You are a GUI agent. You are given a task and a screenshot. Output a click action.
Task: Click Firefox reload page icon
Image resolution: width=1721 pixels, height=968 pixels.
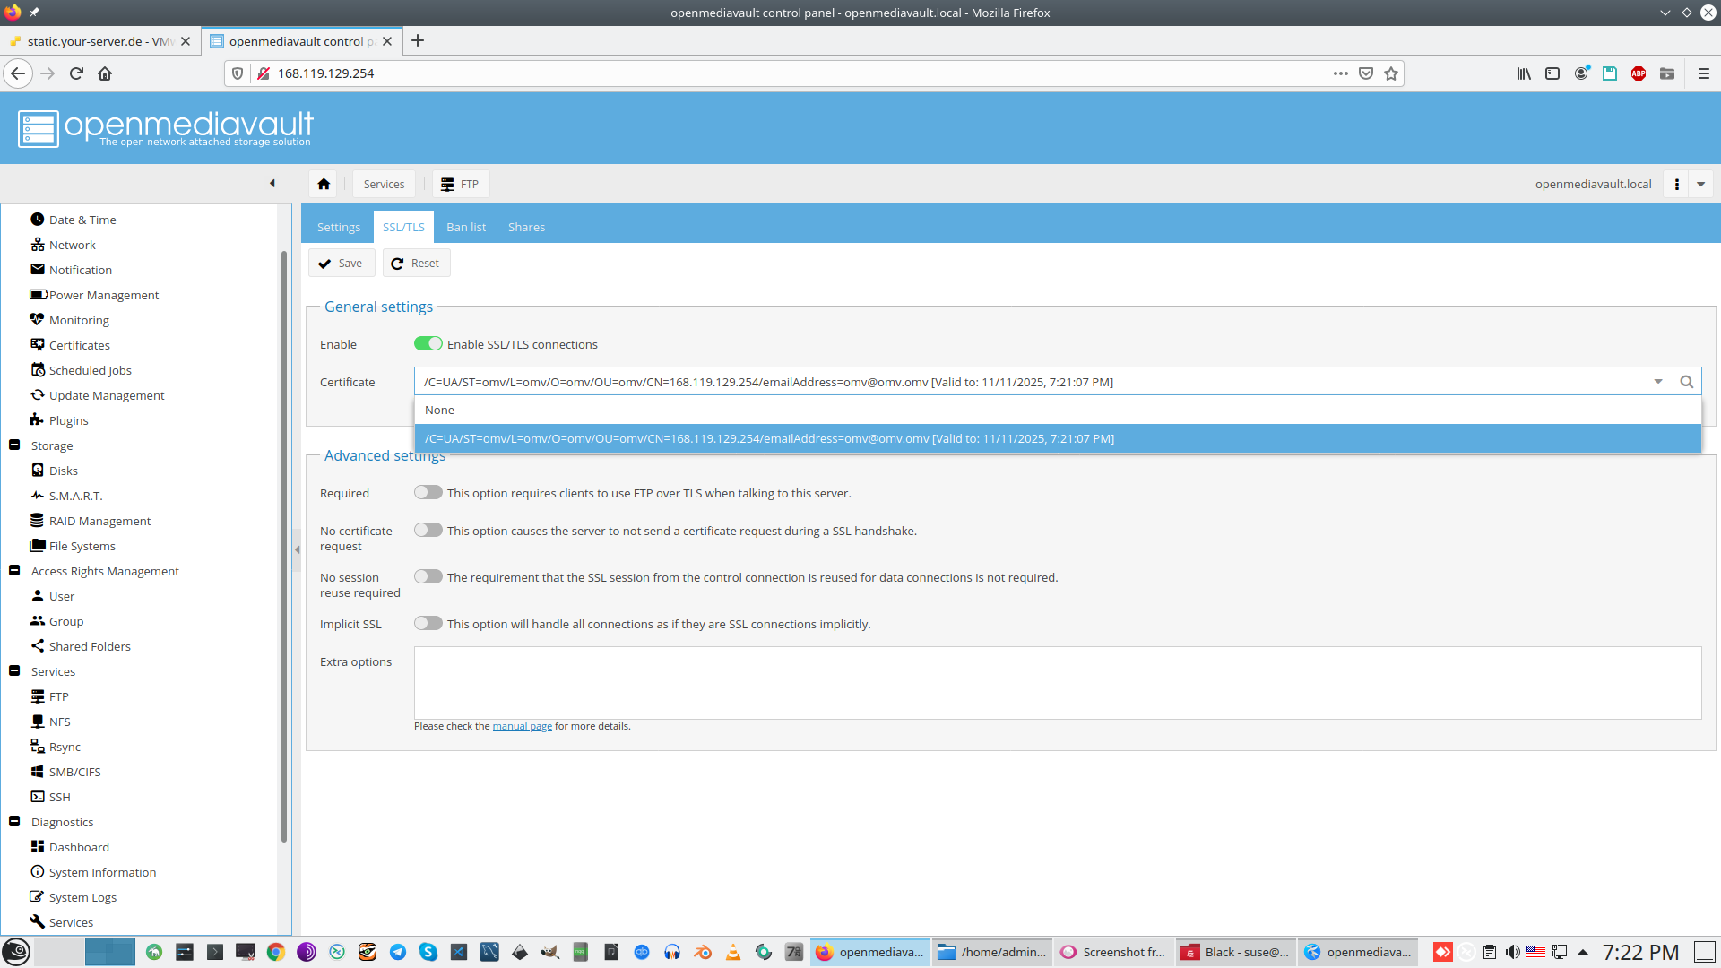[76, 73]
